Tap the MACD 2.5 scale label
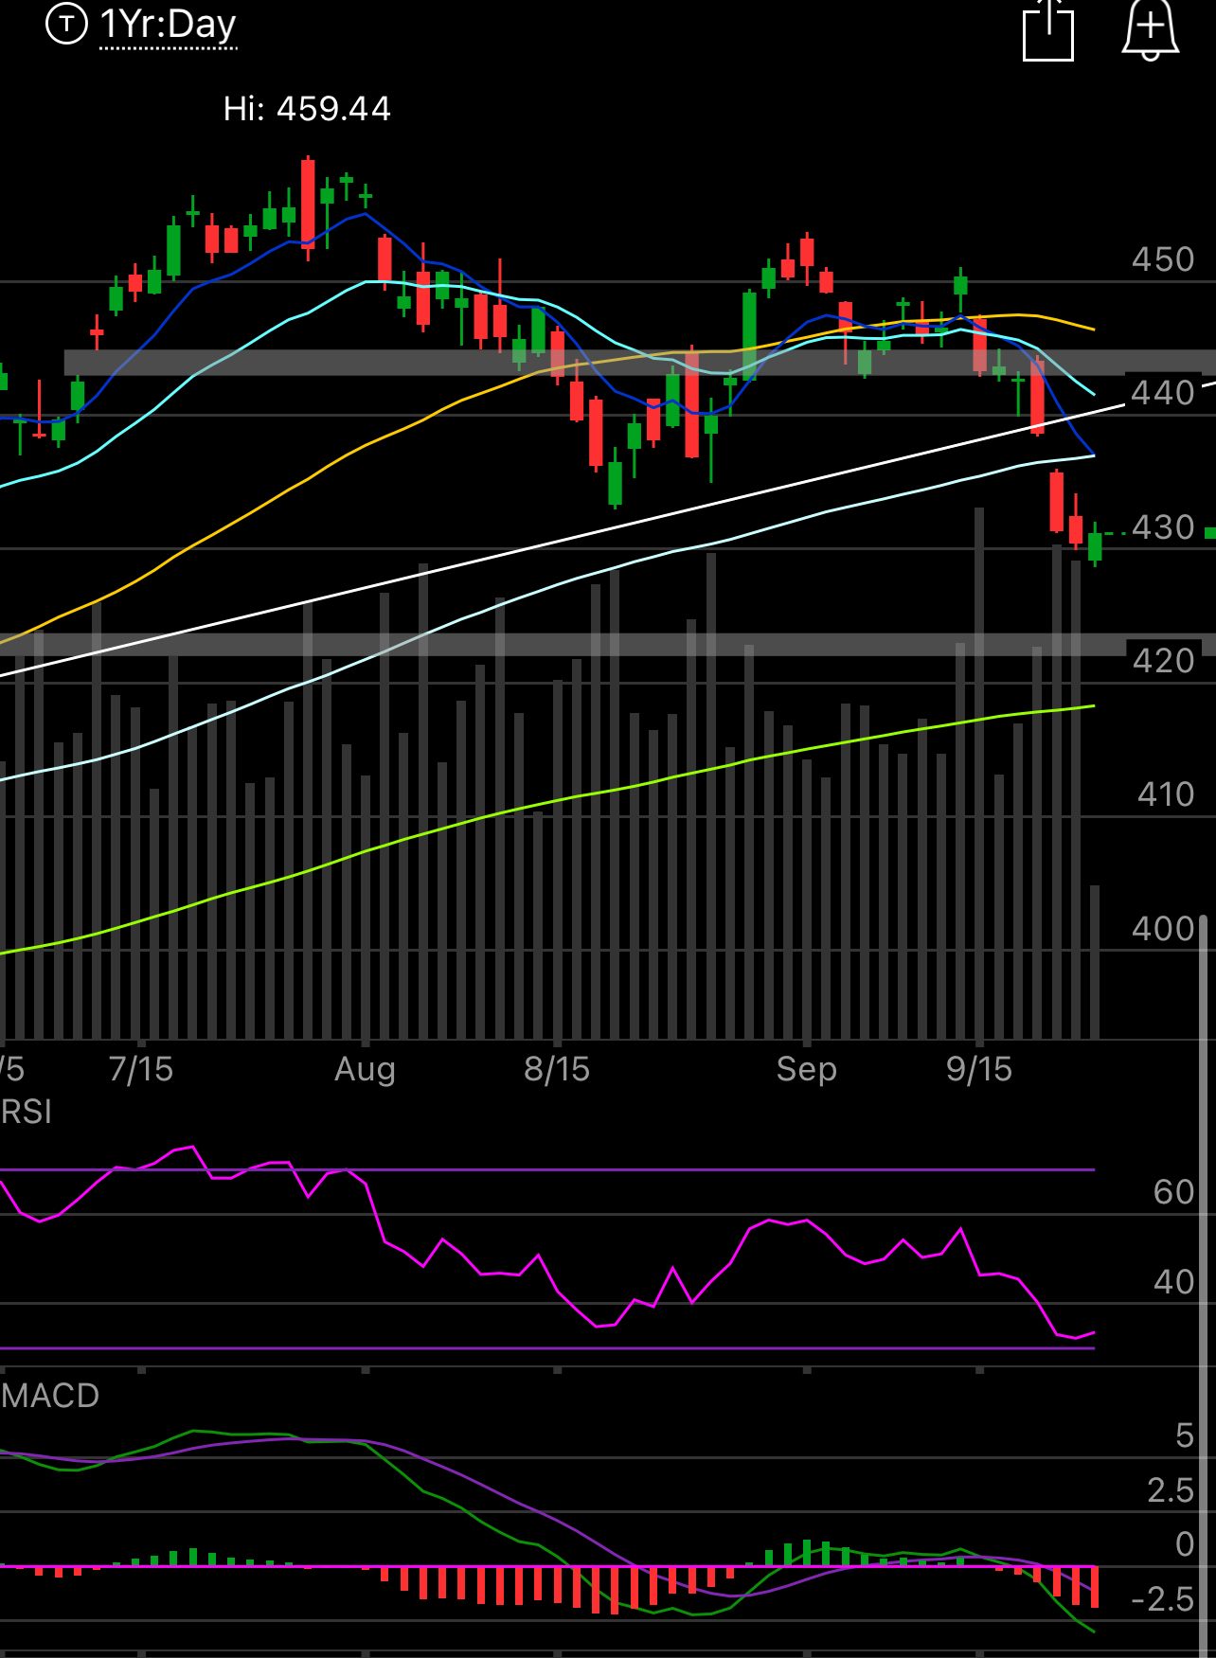Screen dimensions: 1216x1658 pos(1171,1490)
